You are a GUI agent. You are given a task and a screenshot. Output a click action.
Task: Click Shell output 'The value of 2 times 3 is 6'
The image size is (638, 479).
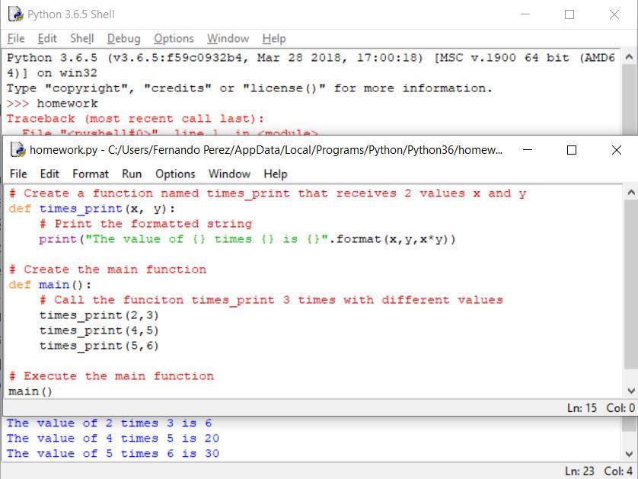109,423
